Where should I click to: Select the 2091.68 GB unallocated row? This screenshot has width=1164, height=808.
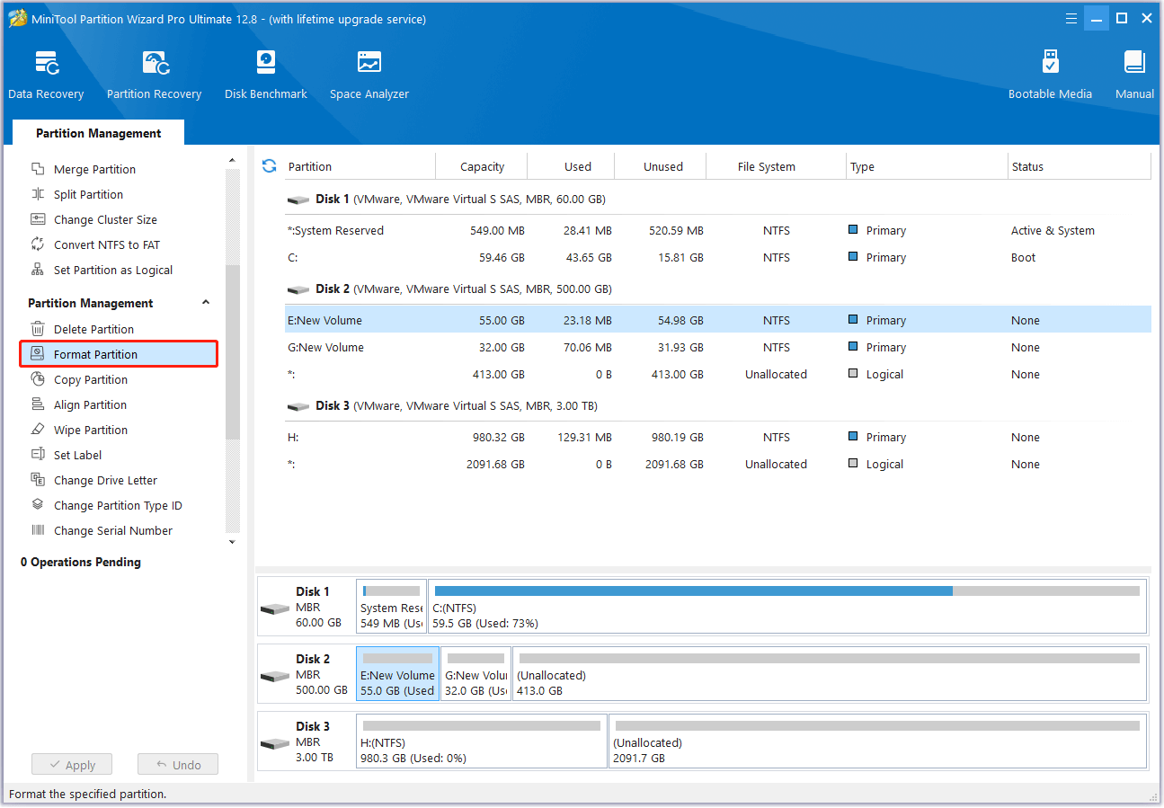(x=717, y=464)
